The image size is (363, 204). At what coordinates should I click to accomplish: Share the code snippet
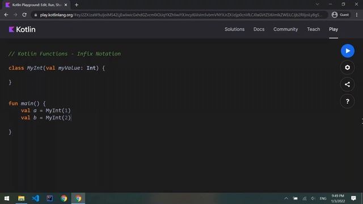pyautogui.click(x=347, y=84)
